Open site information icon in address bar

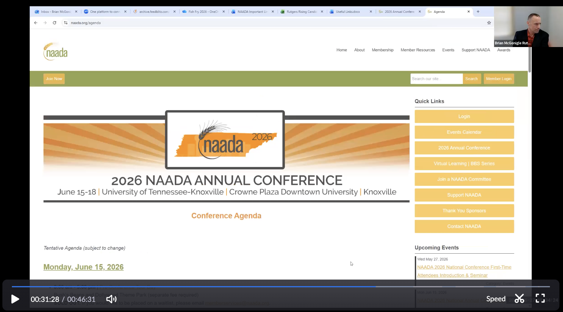click(x=66, y=23)
